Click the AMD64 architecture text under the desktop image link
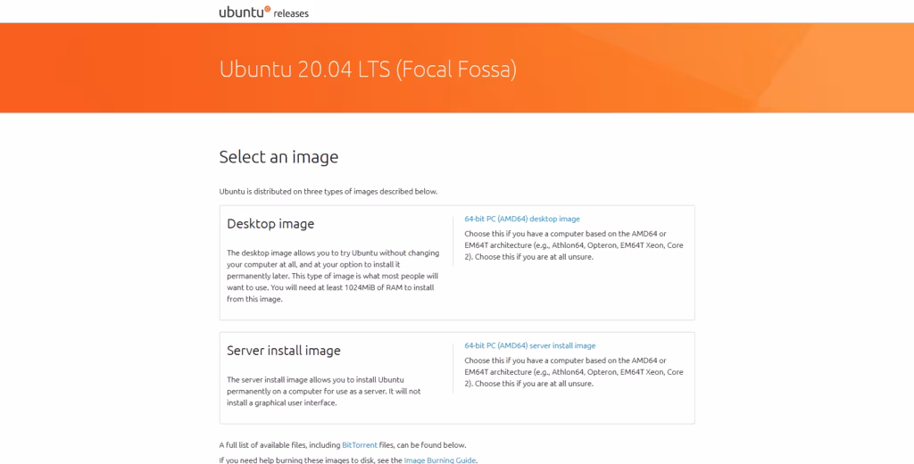Image resolution: width=914 pixels, height=464 pixels. pyautogui.click(x=573, y=245)
